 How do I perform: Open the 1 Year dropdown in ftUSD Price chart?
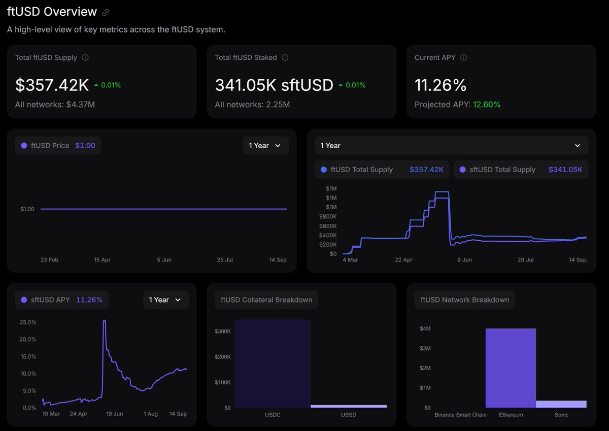click(x=265, y=146)
